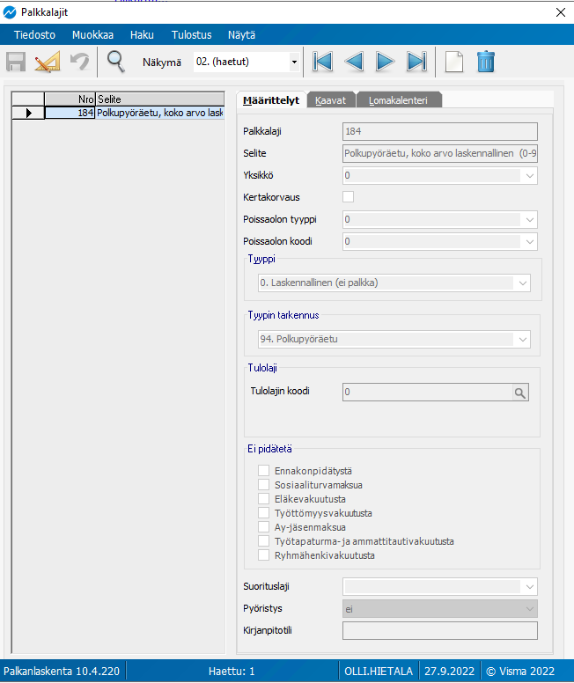Open the Haku menu
Screen dimensions: 574x683
pos(142,35)
